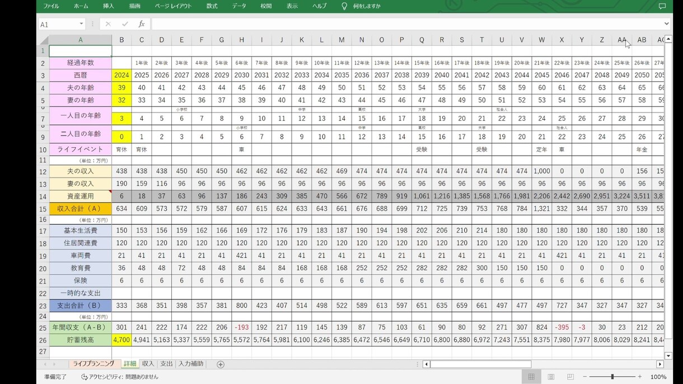Switch to Normal view in the status bar
This screenshot has width=683, height=384.
pyautogui.click(x=531, y=377)
